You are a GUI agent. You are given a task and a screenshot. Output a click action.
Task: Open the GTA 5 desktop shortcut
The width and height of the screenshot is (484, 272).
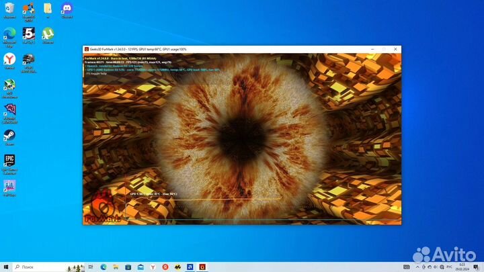pyautogui.click(x=29, y=33)
